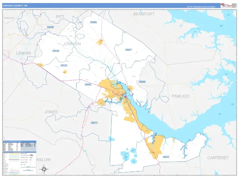The image size is (239, 179).
Task: Click the LENOIR county label
Action: 24,53
